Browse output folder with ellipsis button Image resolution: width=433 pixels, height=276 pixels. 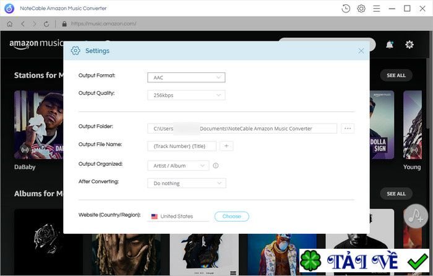pyautogui.click(x=348, y=128)
